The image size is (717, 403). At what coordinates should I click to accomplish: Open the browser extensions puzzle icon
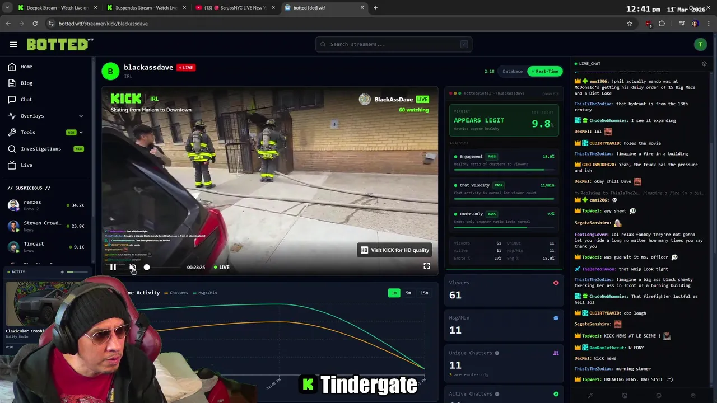point(662,24)
